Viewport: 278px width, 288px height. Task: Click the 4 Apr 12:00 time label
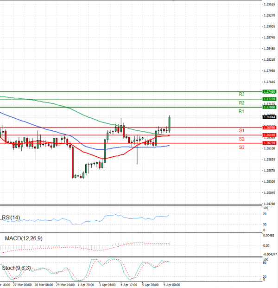coord(129,285)
